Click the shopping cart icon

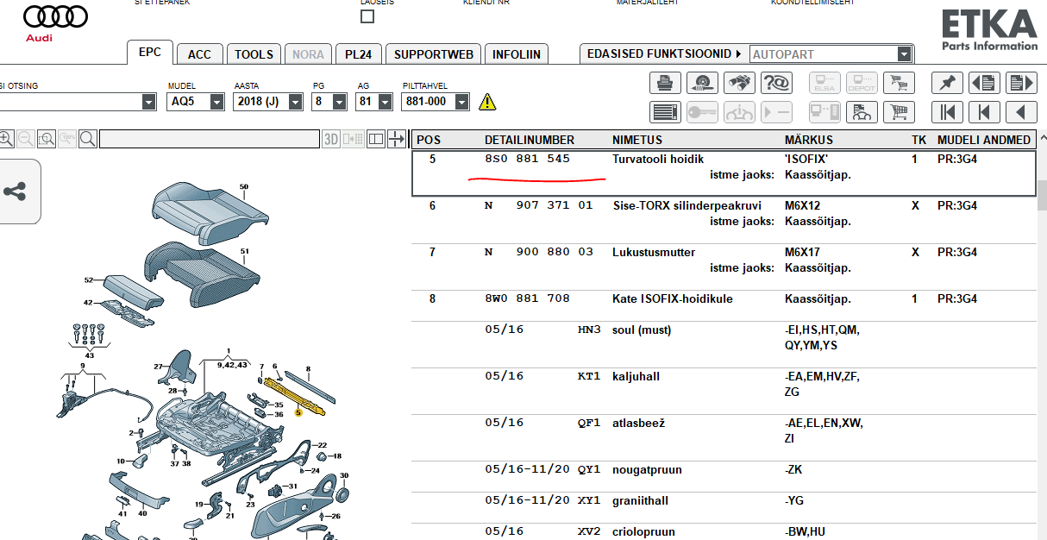click(900, 112)
